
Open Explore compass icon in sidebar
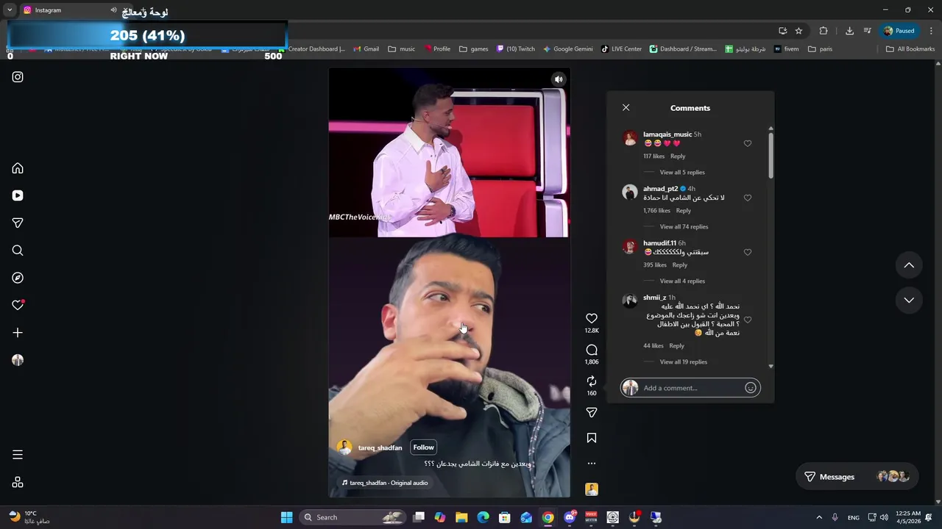point(18,278)
